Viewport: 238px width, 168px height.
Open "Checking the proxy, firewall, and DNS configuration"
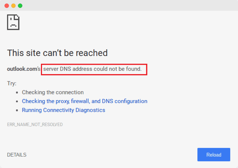(x=85, y=101)
